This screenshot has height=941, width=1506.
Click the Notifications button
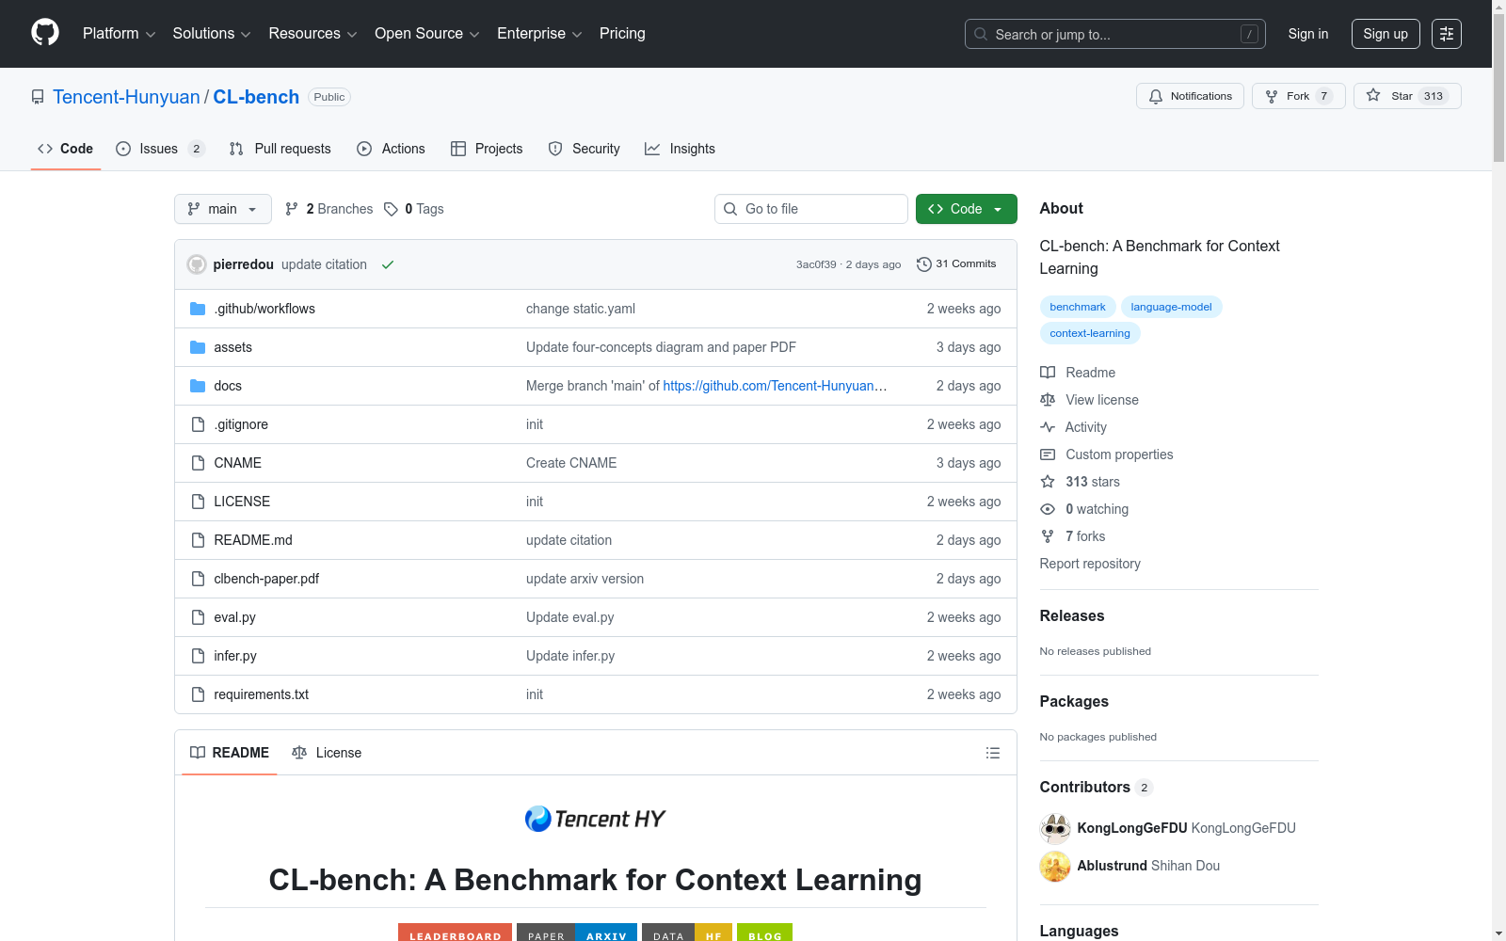coord(1191,96)
